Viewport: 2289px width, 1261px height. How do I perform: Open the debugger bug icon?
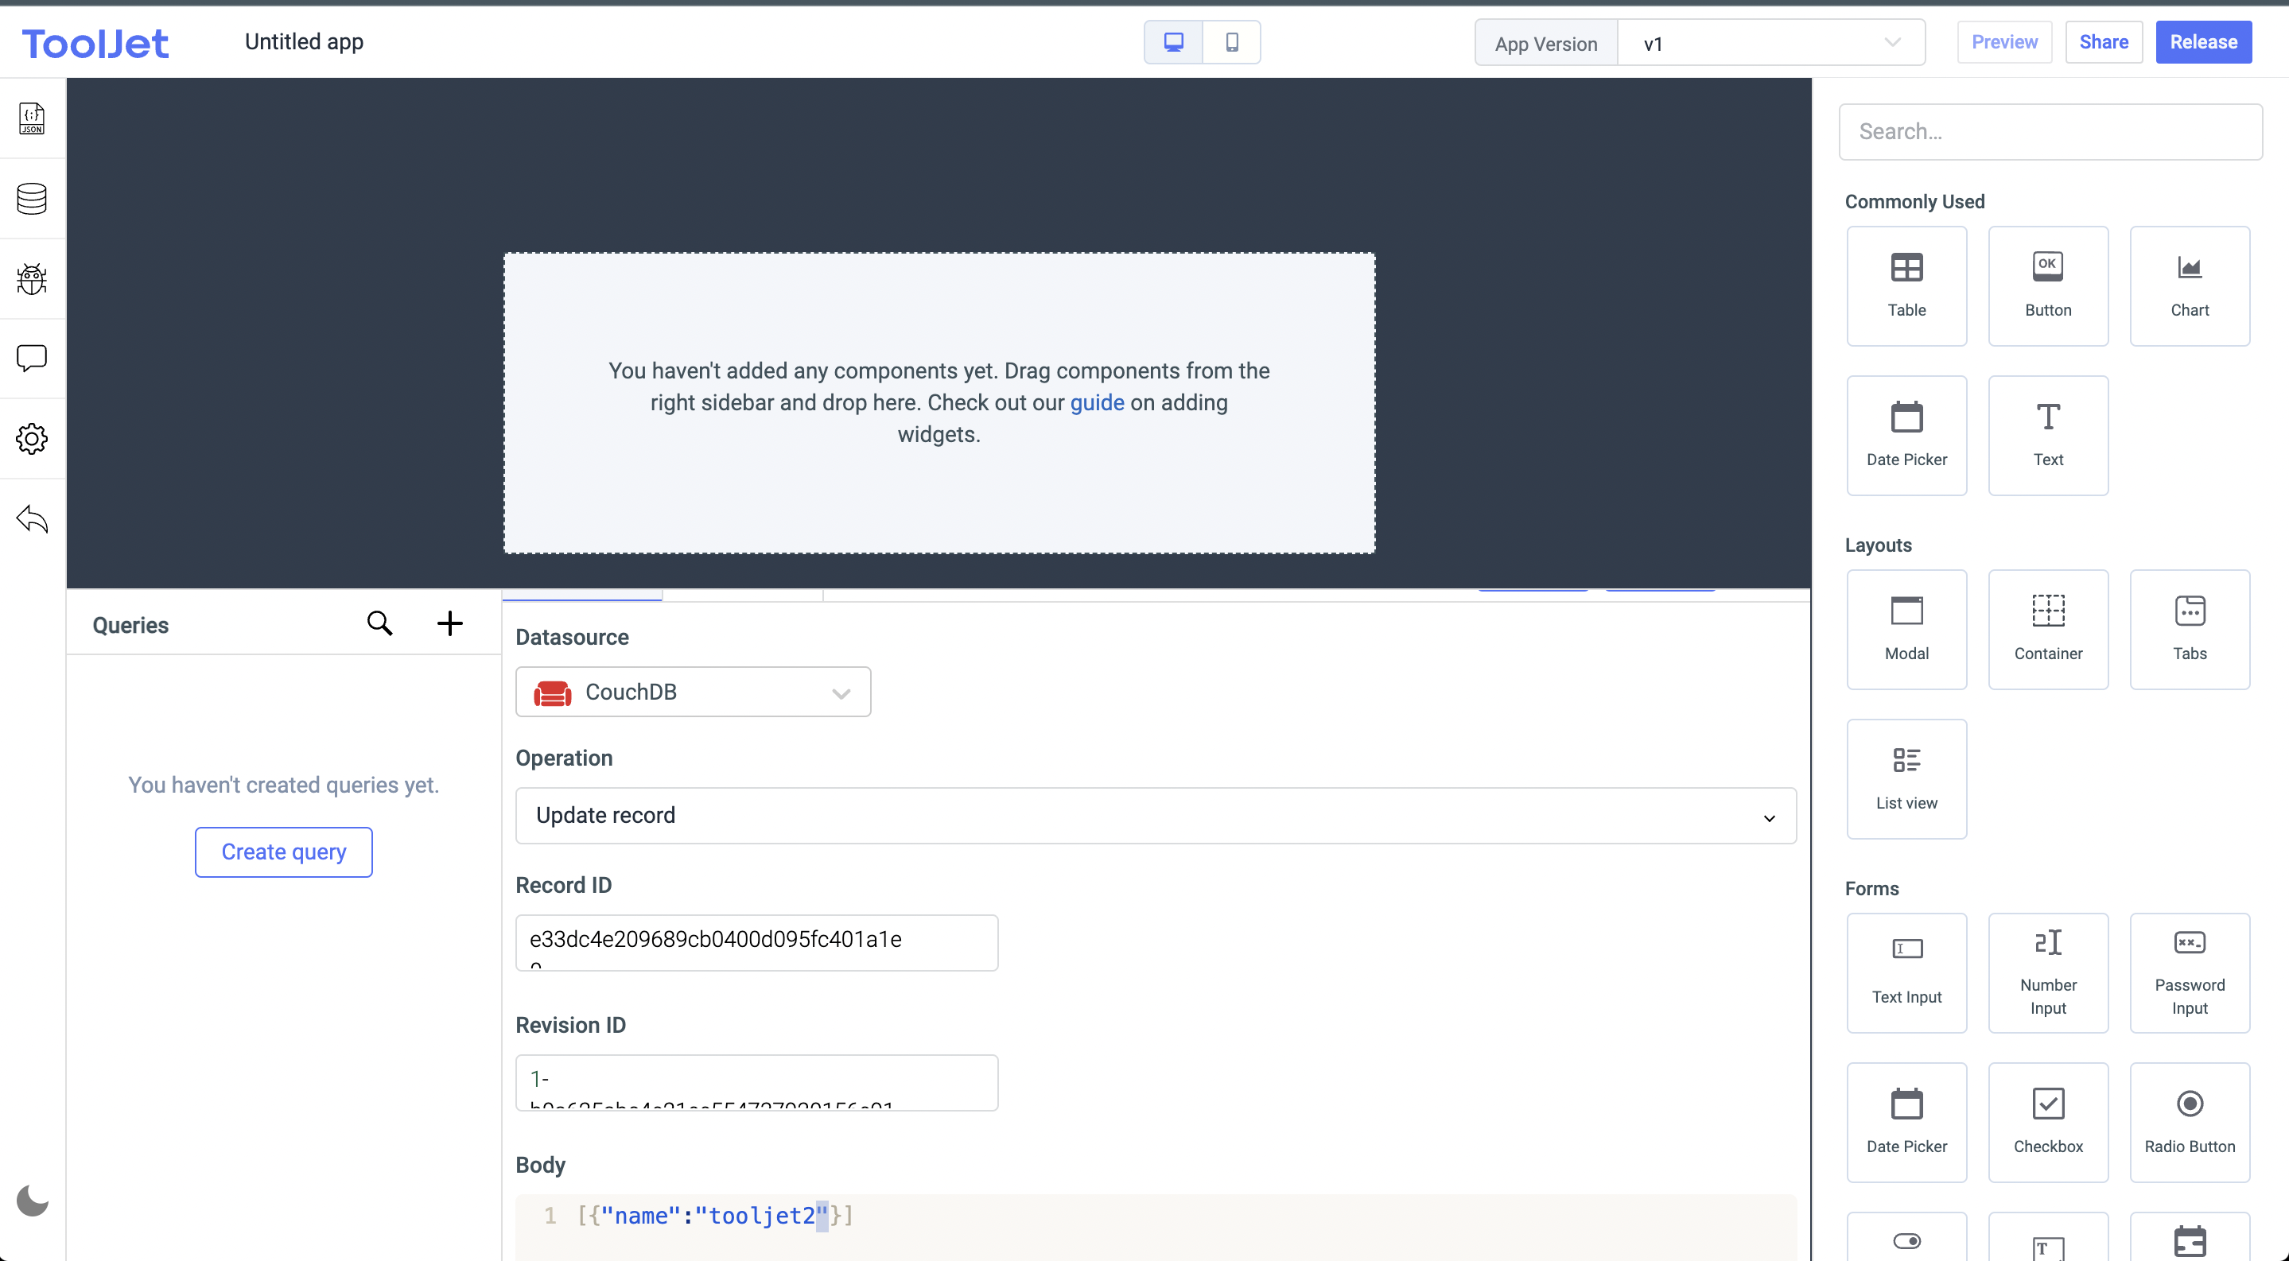[x=32, y=279]
